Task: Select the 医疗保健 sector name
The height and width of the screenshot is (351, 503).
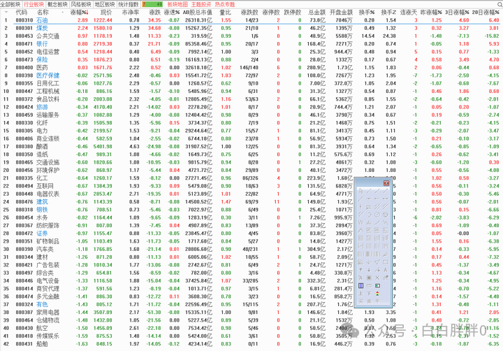Action: pyautogui.click(x=48, y=76)
